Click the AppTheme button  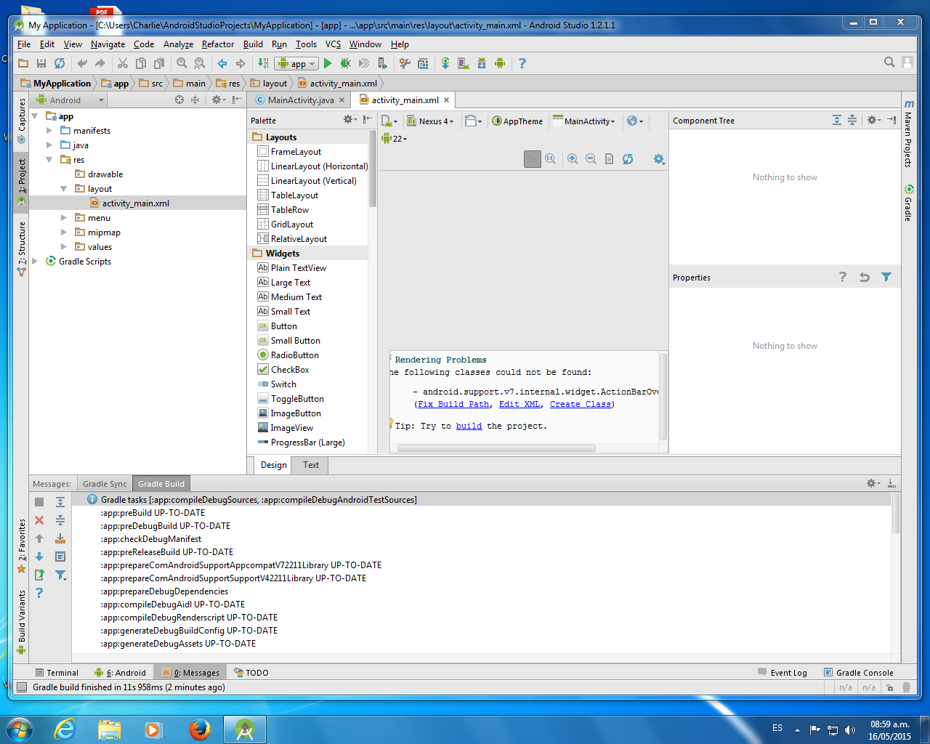pos(517,121)
